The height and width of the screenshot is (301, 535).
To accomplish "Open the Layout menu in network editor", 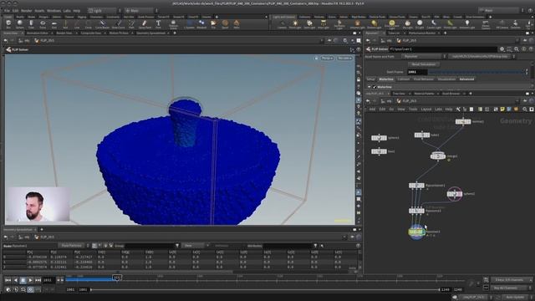I will click(425, 110).
